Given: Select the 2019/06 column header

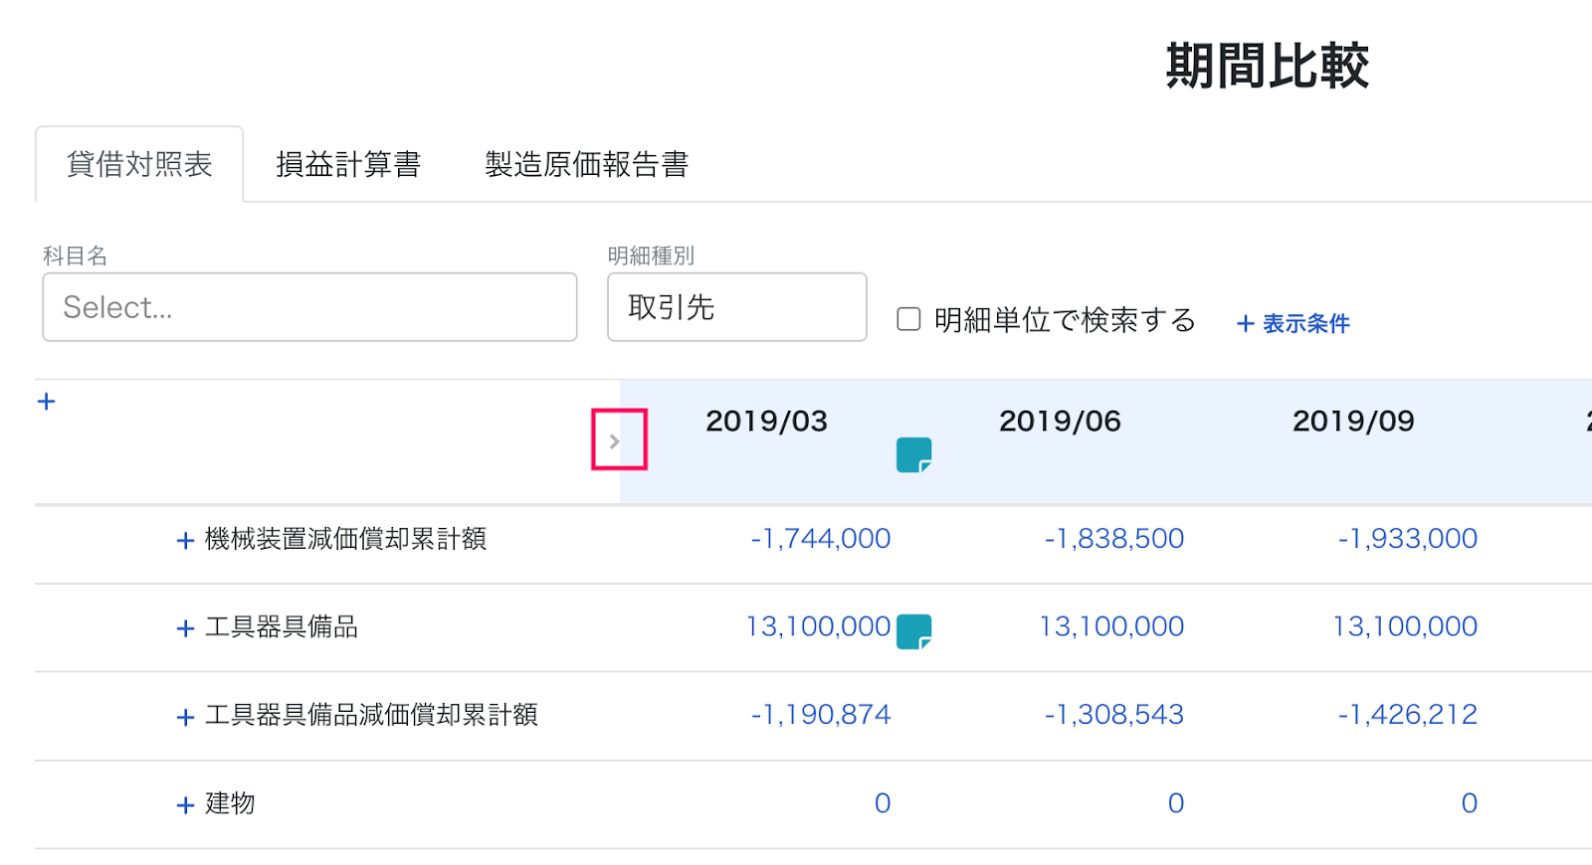Looking at the screenshot, I should pyautogui.click(x=1060, y=422).
